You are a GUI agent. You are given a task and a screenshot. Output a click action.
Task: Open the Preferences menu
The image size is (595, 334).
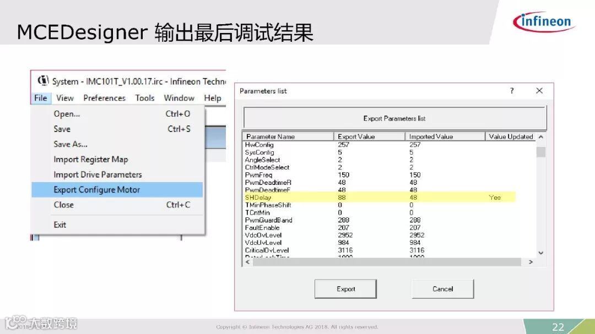104,98
